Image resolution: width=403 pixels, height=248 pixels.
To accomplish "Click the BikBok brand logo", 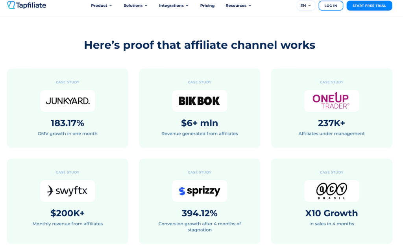I will pyautogui.click(x=200, y=101).
